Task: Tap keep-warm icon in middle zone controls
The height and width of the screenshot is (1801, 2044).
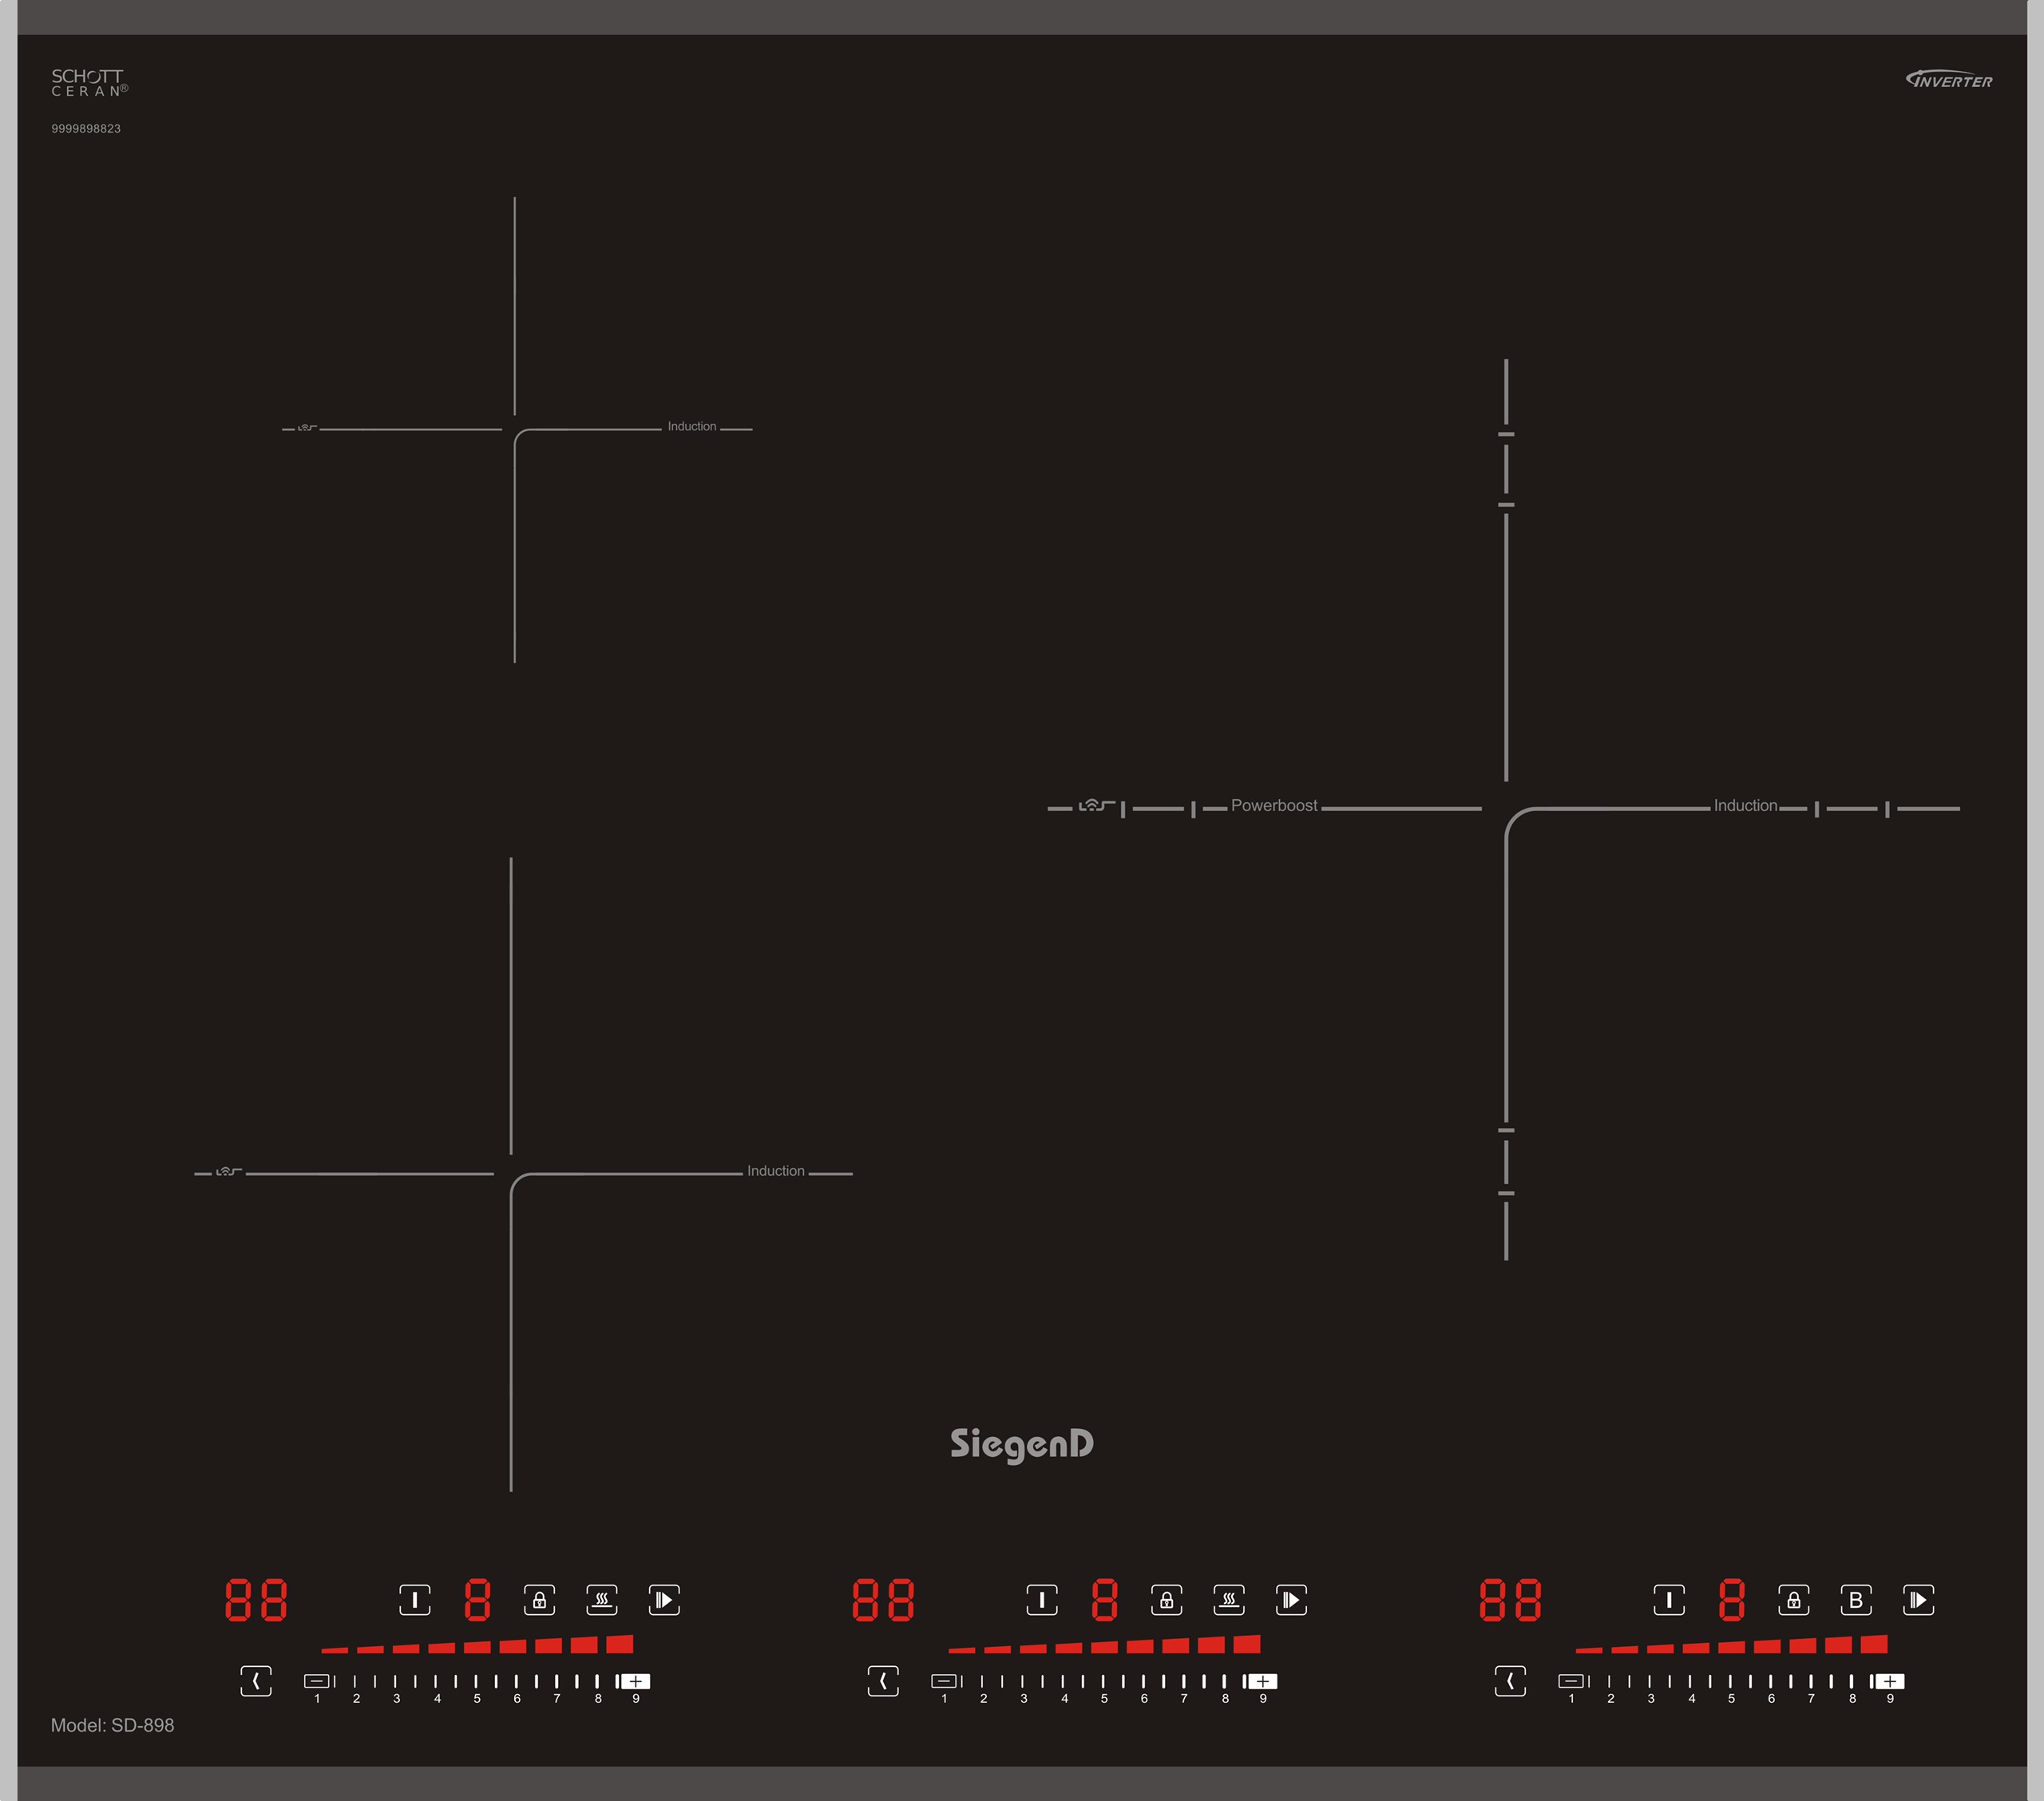Action: pyautogui.click(x=1229, y=1600)
